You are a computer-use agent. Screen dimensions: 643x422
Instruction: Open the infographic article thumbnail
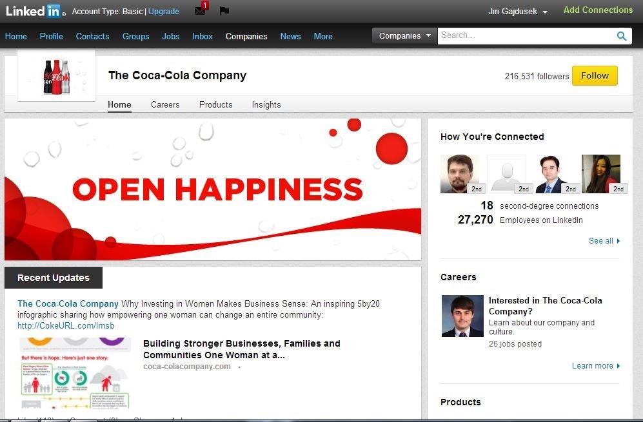pos(75,373)
